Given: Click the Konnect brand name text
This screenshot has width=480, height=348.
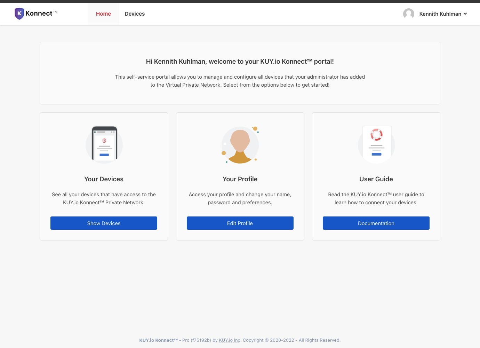Looking at the screenshot, I should (39, 14).
